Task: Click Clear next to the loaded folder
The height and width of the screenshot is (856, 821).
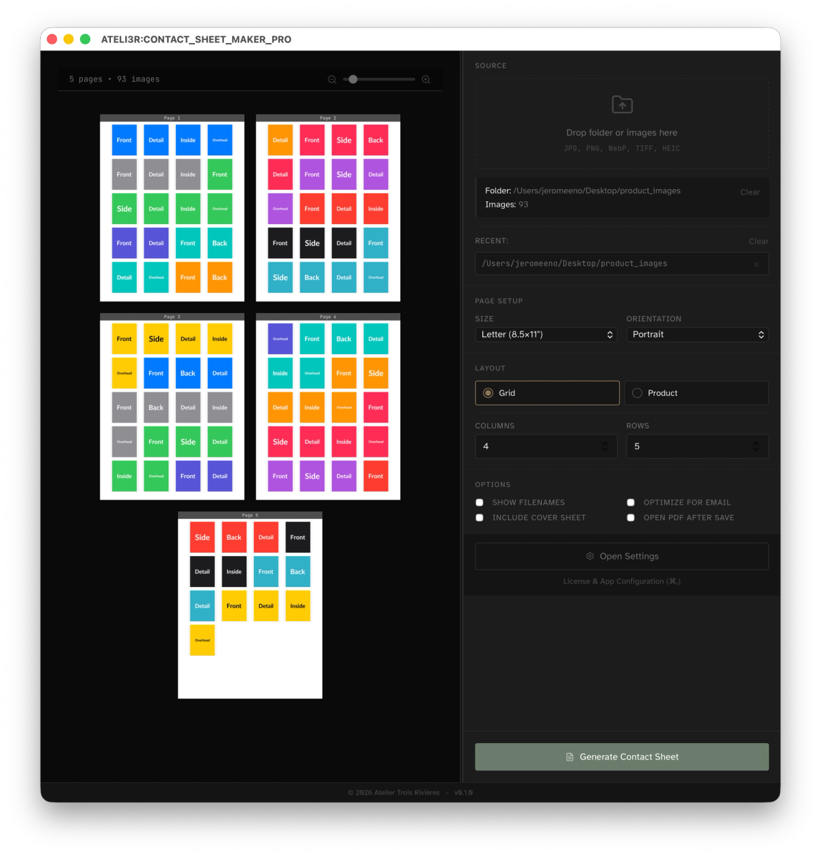Action: pos(750,192)
